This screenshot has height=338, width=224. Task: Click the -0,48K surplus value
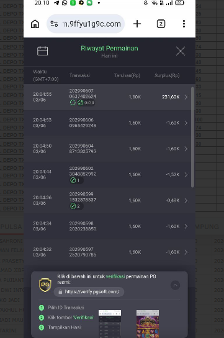172,200
